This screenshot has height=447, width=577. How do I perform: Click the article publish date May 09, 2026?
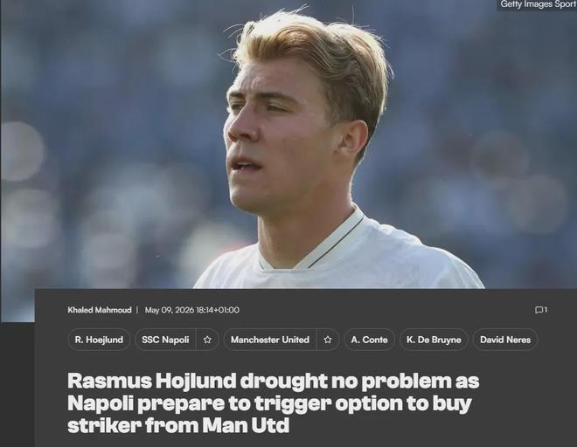click(170, 310)
